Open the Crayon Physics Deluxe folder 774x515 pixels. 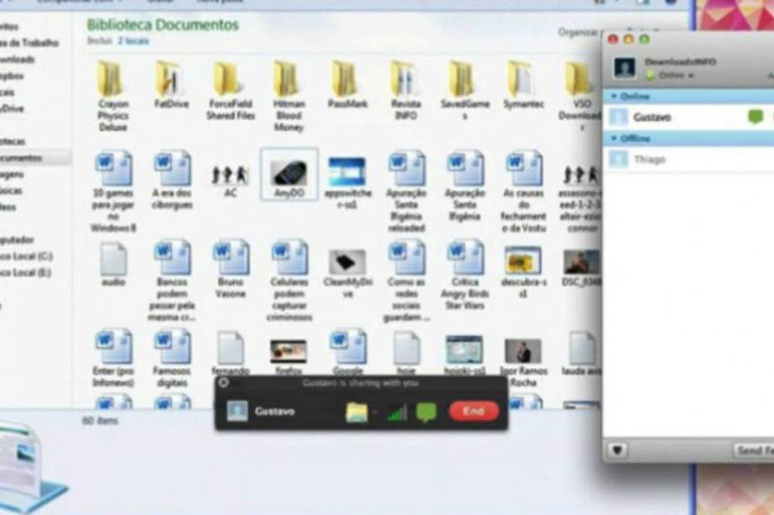coord(113,80)
